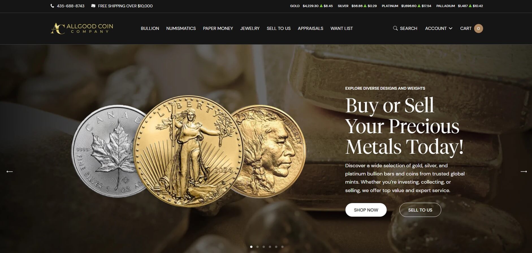Click the Allgood Coin Company logo

pyautogui.click(x=82, y=28)
